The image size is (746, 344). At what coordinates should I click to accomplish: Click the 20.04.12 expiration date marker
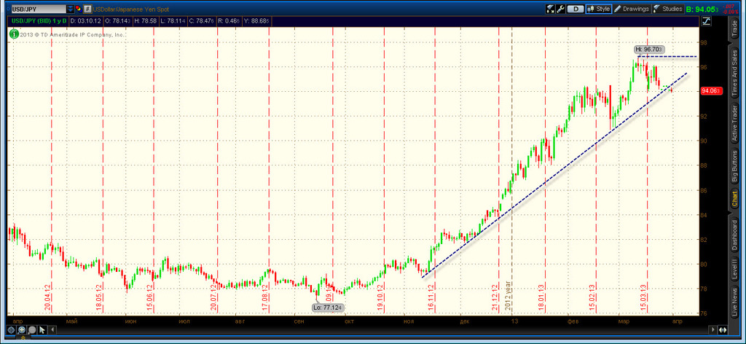(48, 297)
